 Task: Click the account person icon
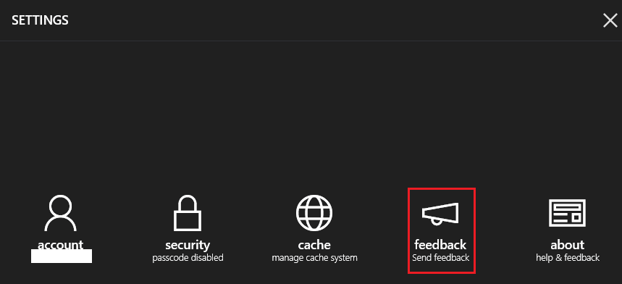coord(60,212)
